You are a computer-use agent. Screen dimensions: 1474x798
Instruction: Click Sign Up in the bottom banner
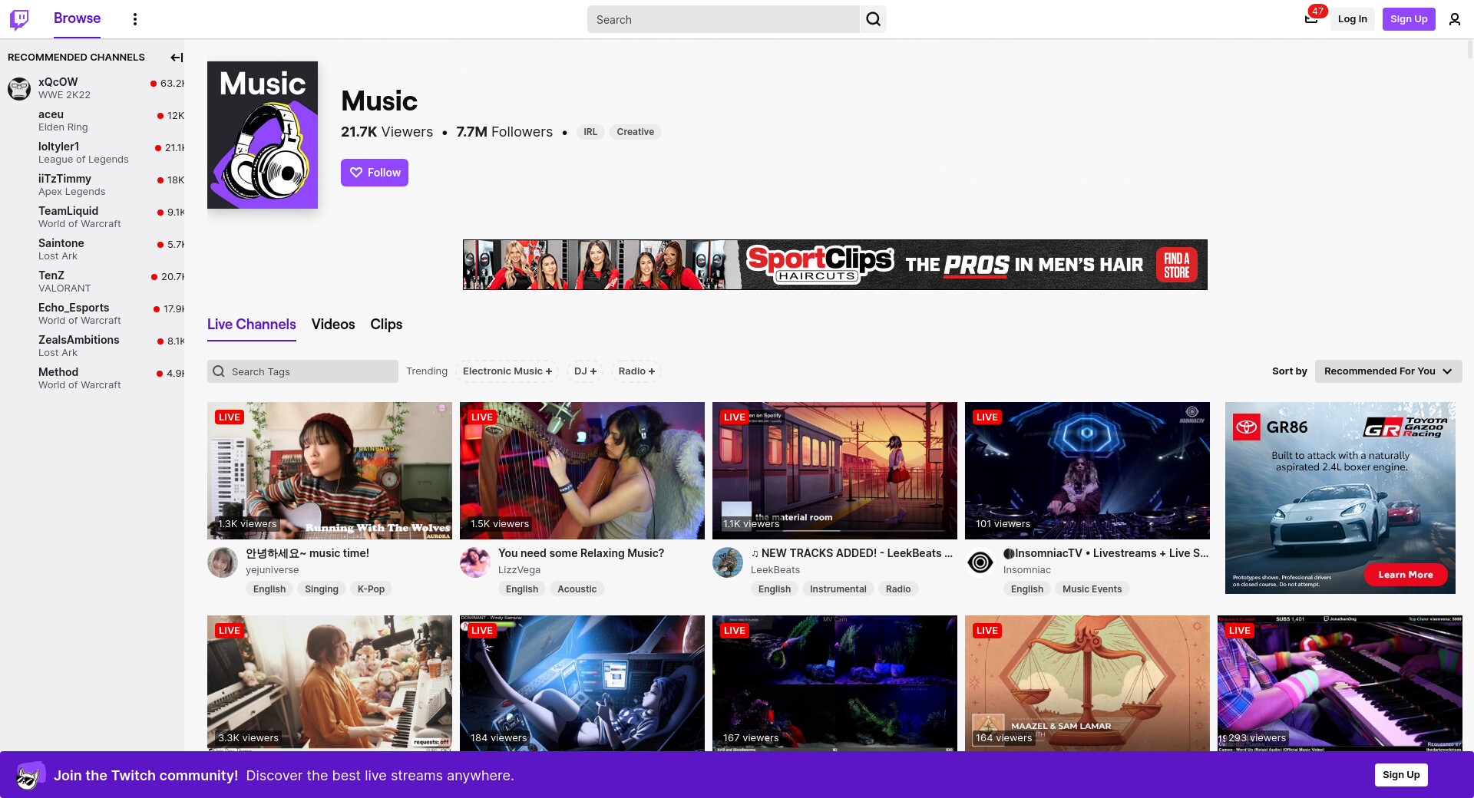tap(1400, 775)
